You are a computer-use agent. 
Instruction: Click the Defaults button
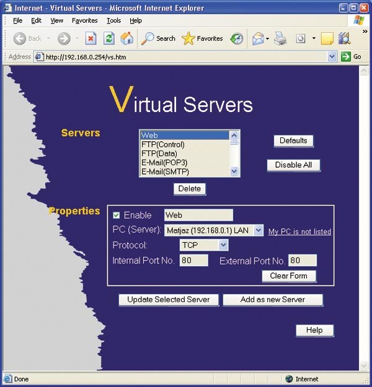click(x=293, y=141)
